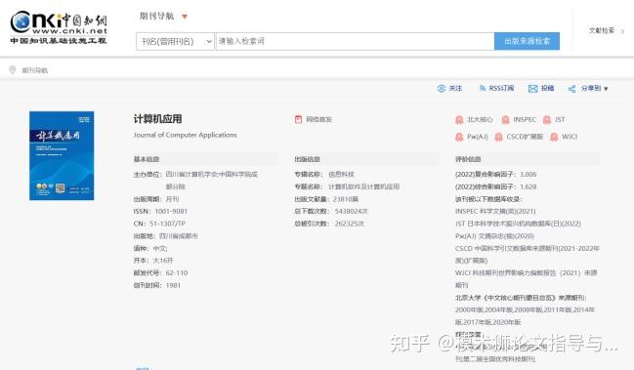This screenshot has width=634, height=370.
Task: Click the 网络首发 calendar icon
Action: click(x=298, y=119)
